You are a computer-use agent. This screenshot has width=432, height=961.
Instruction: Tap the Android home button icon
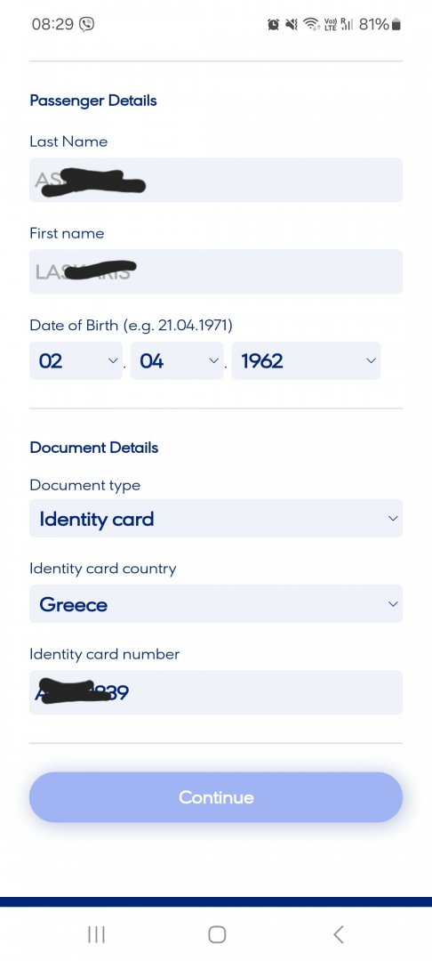tap(217, 934)
